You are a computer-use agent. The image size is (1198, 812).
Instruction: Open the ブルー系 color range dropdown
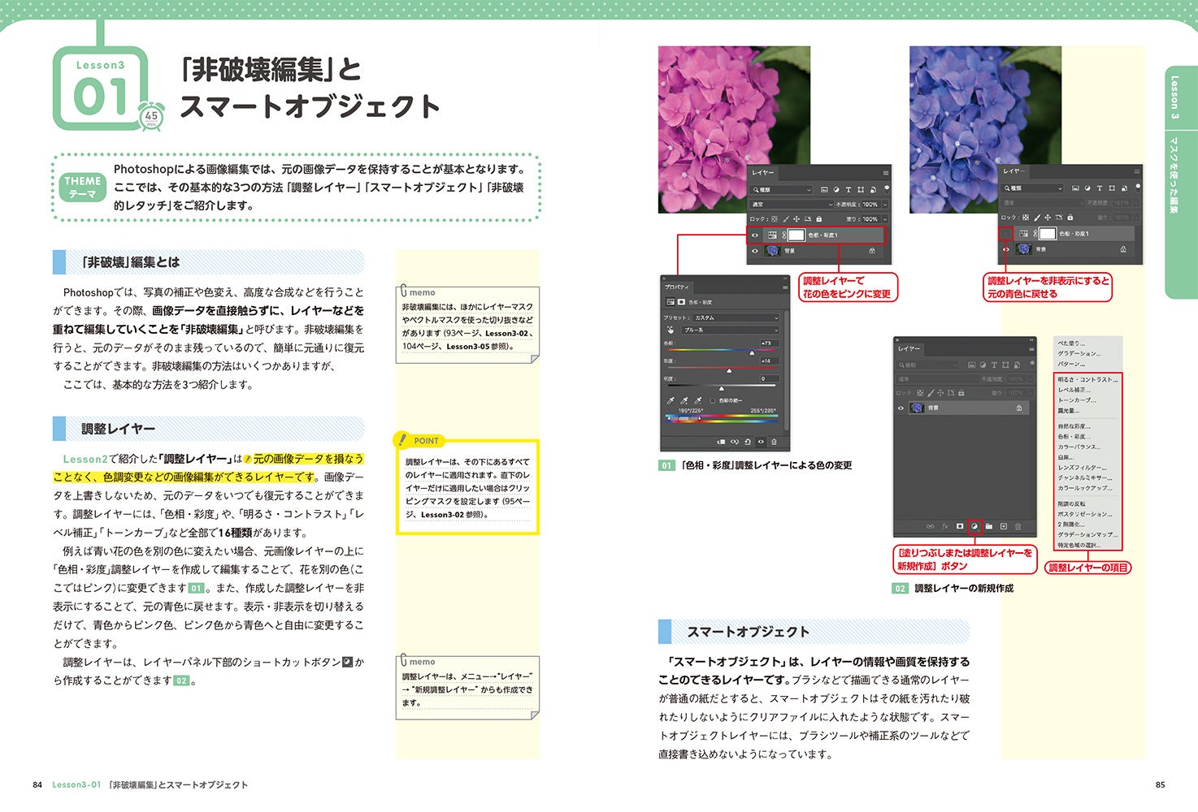(730, 330)
